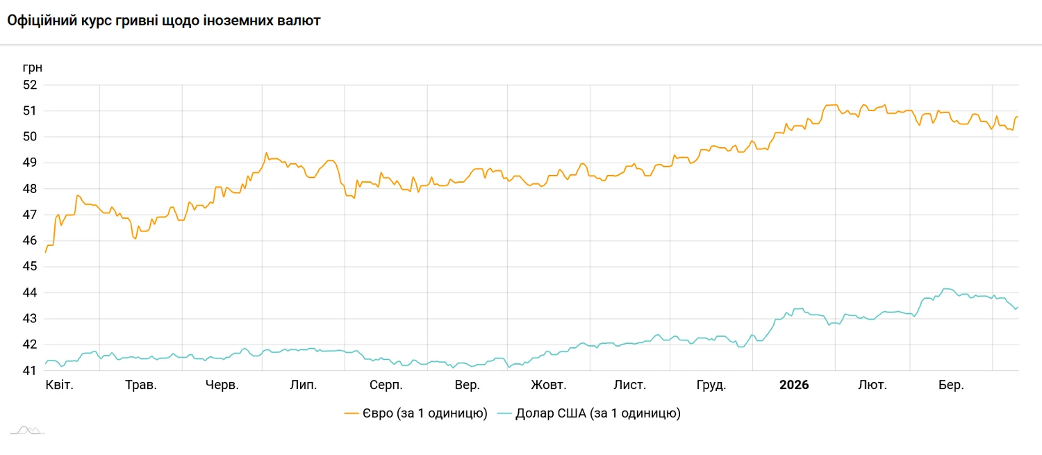This screenshot has width=1042, height=455.
Task: Select the Вер. label on x-axis
Action: tap(467, 385)
